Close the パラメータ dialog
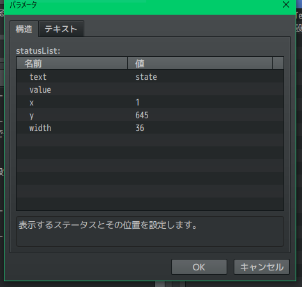The image size is (302, 287). [x=286, y=4]
